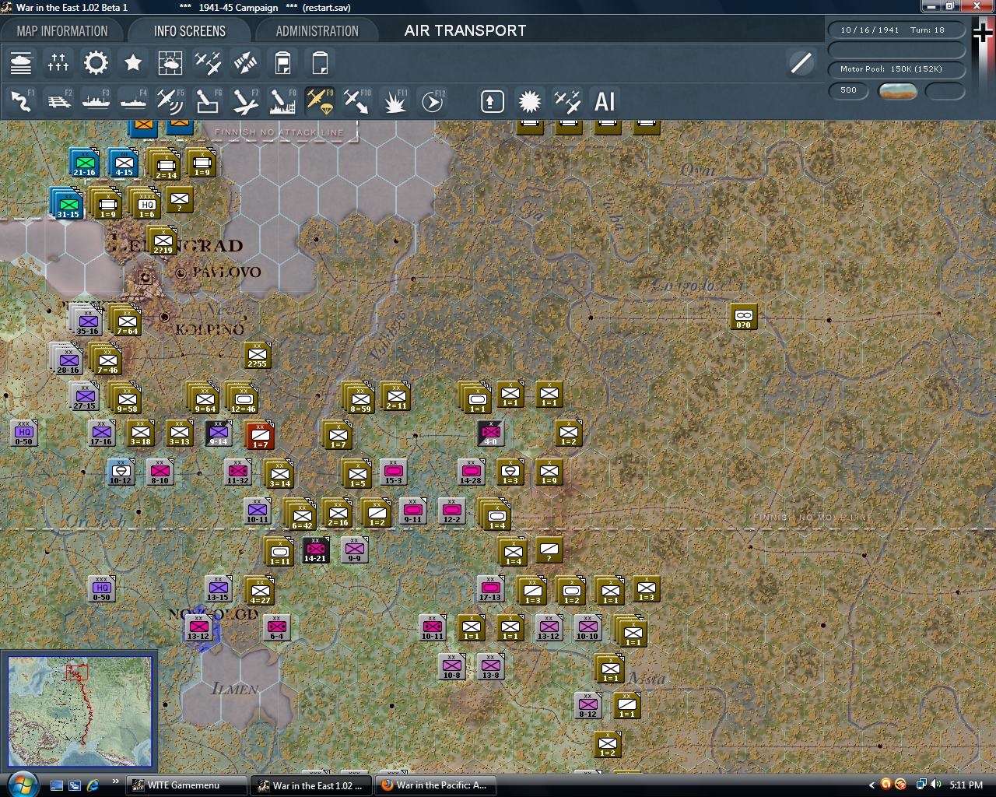Switch to War in the Pacific Firefox window
This screenshot has width=996, height=797.
[x=437, y=785]
